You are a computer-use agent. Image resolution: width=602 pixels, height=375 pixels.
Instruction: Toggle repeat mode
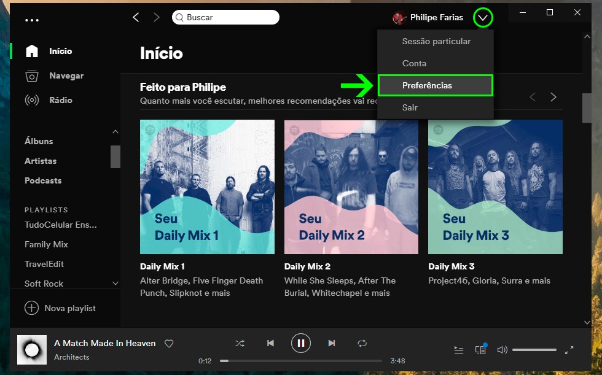362,343
